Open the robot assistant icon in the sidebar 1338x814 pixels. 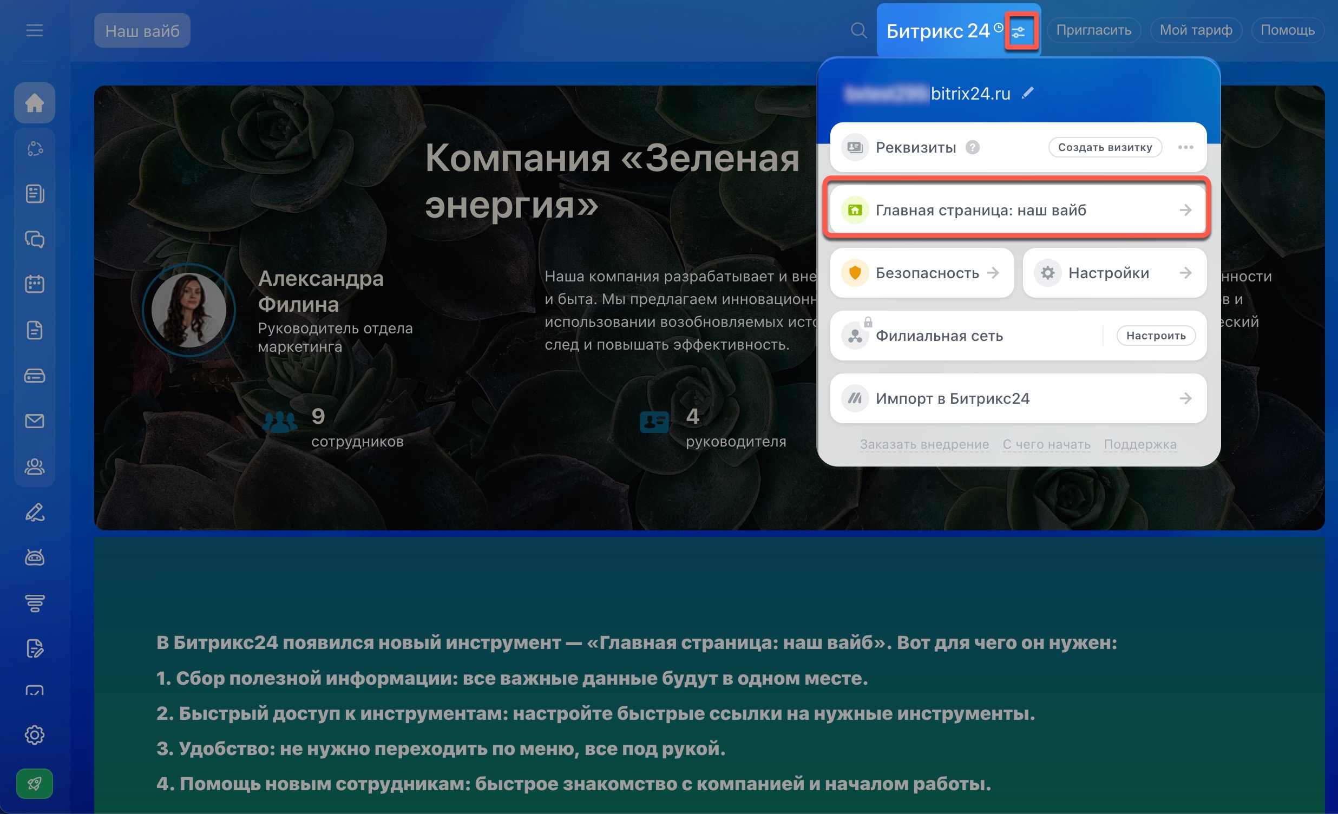tap(34, 557)
